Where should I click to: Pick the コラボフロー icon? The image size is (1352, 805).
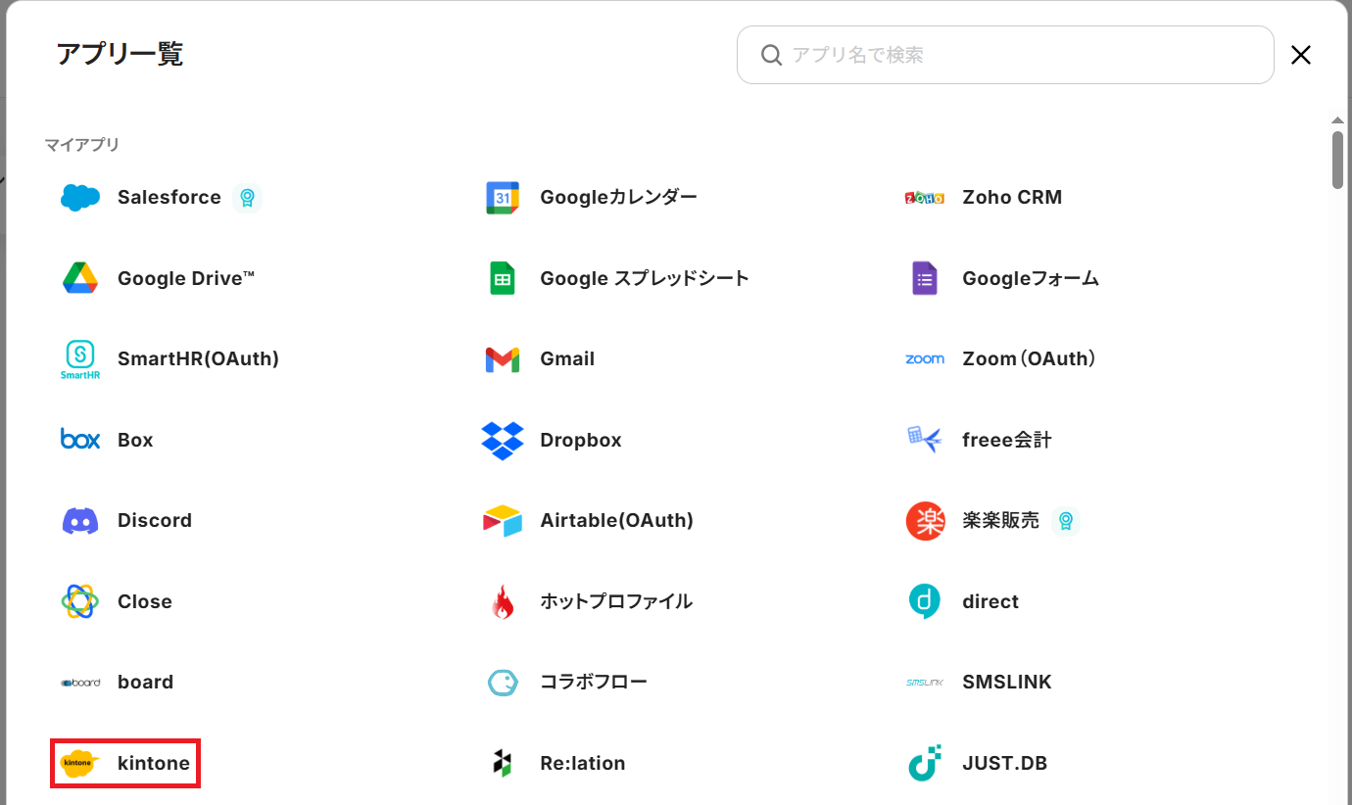pos(503,683)
